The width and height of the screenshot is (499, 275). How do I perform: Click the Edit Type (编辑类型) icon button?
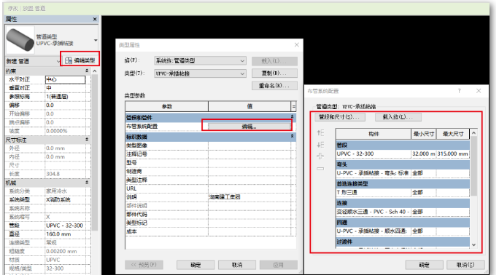click(x=80, y=60)
